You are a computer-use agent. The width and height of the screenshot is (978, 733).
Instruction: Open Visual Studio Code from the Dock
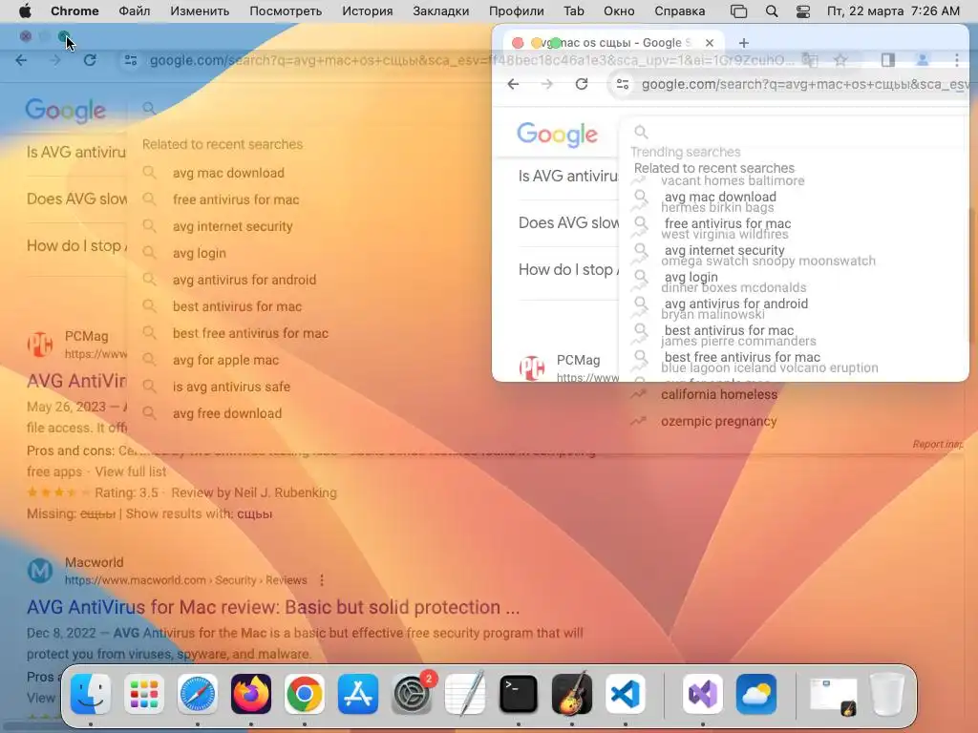tap(625, 694)
